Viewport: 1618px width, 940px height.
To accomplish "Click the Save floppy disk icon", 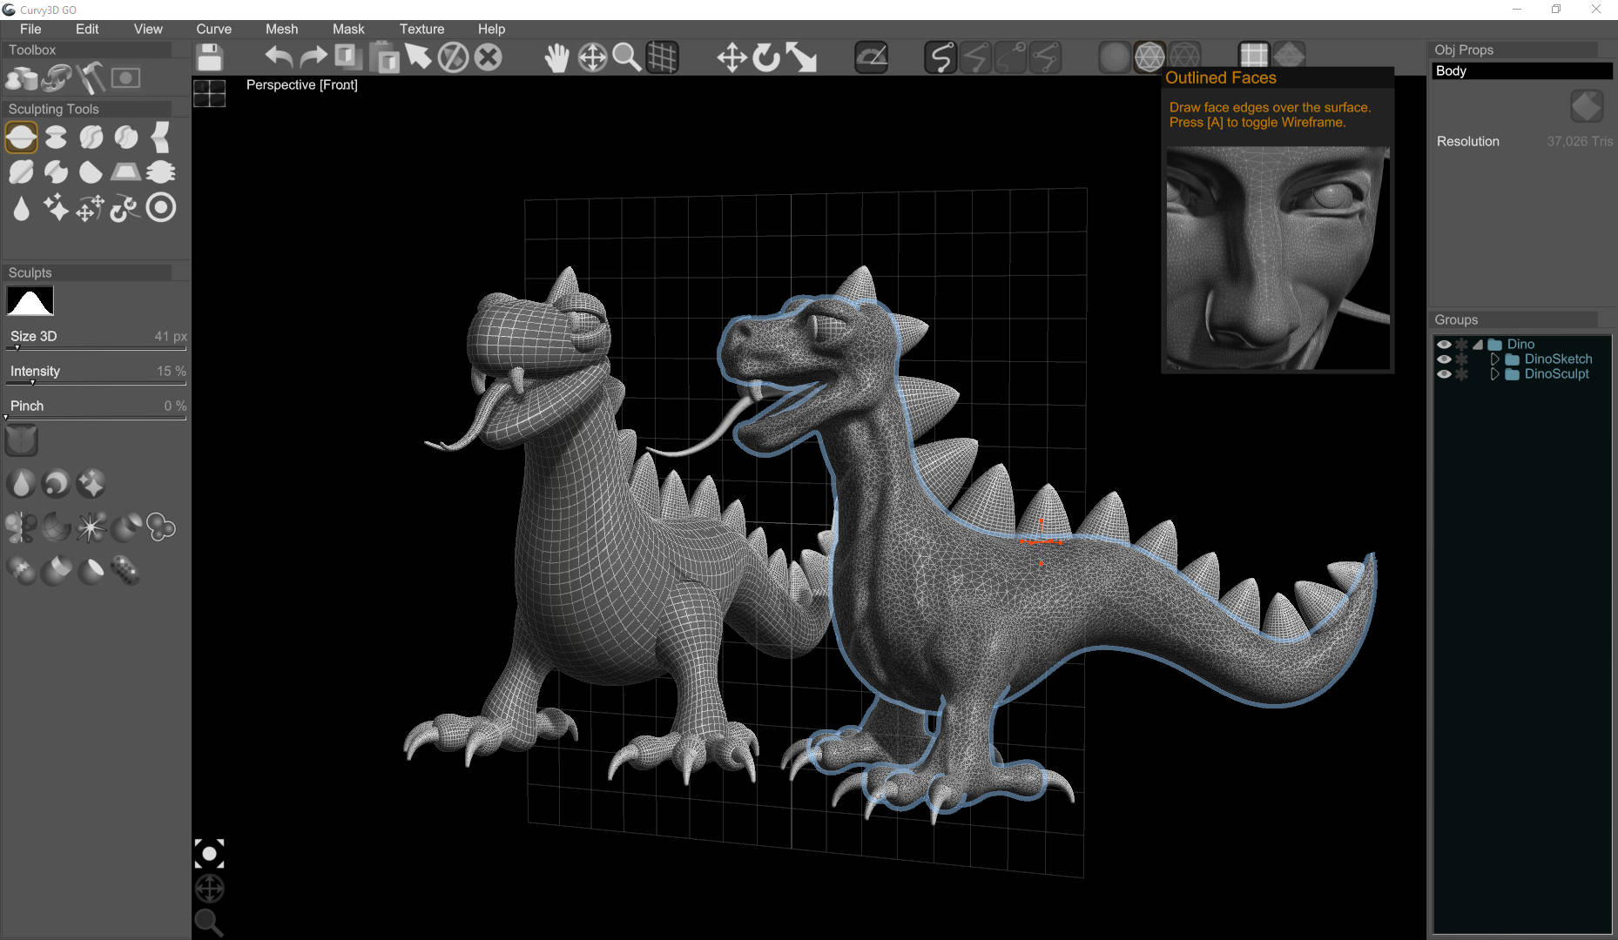I will point(209,57).
